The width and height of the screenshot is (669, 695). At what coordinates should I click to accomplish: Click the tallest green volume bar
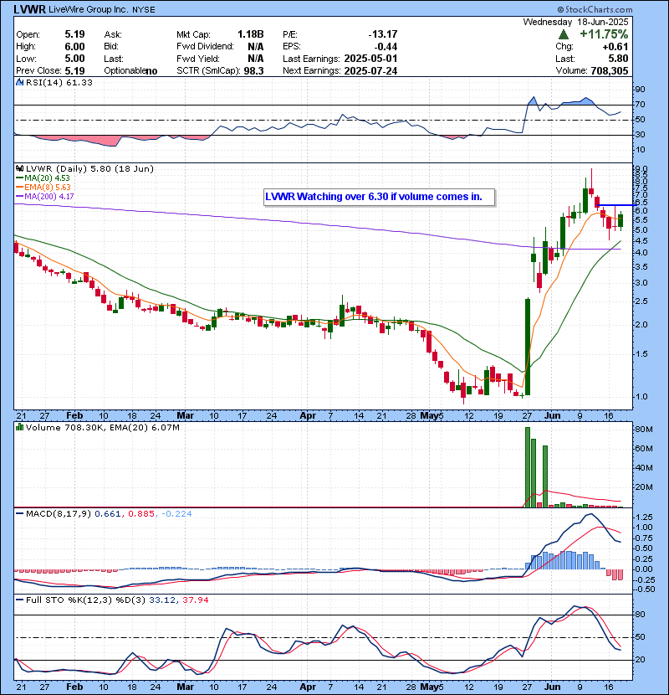click(x=528, y=467)
